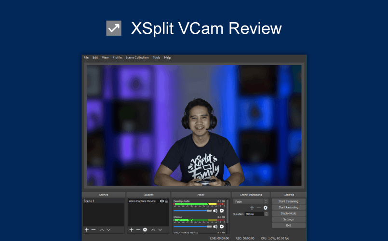388x241 pixels.
Task: Remove the selected source using the minus icon
Action: (138, 230)
